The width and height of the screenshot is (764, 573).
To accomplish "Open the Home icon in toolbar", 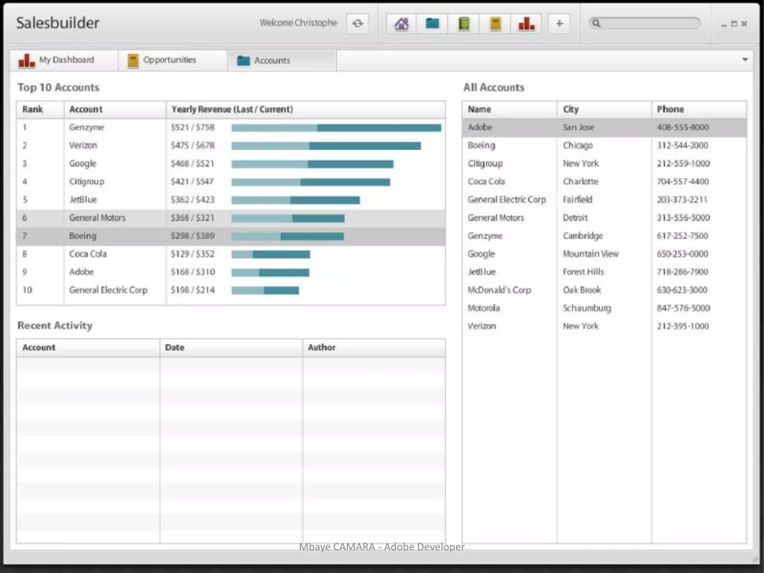I will (401, 24).
